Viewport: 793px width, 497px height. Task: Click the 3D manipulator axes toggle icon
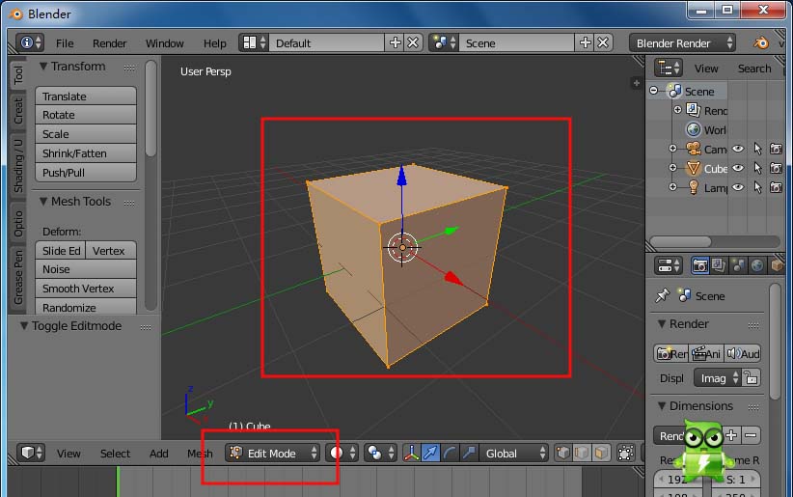point(411,453)
